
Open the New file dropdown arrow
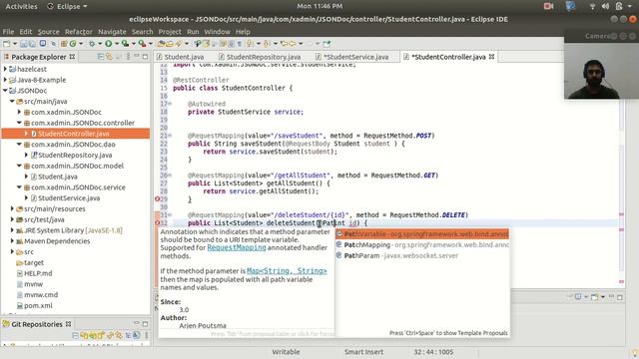(x=15, y=44)
